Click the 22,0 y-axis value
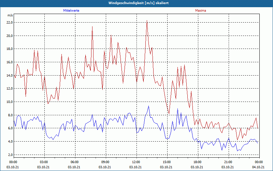The width and height of the screenshot is (273, 171). point(10,22)
